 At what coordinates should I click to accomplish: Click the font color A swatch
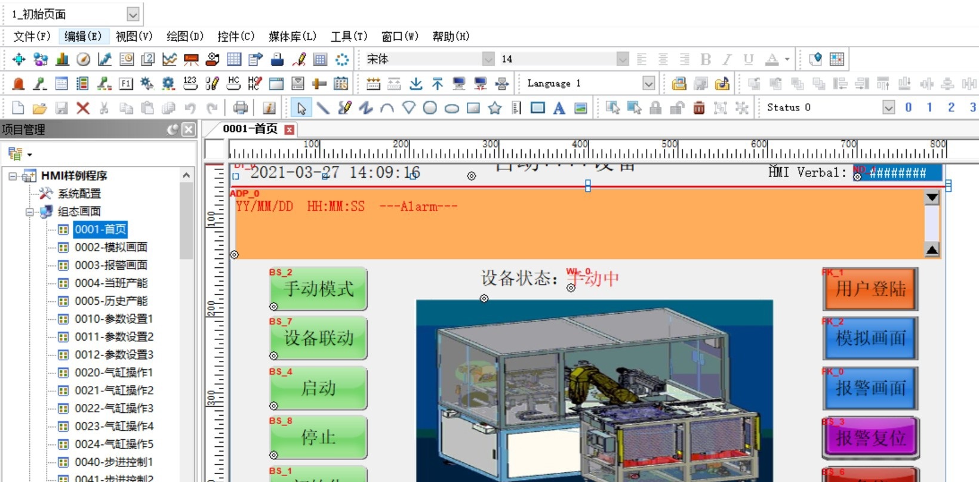click(x=772, y=59)
